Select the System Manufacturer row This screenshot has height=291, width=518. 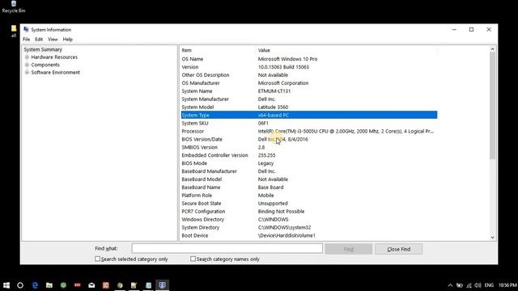309,99
